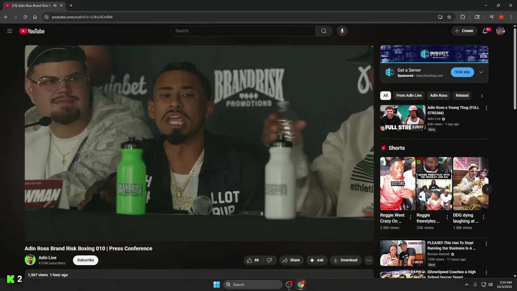This screenshot has height=291, width=517.
Task: Open options for Reggie Went Crazy short
Action: pyautogui.click(x=411, y=217)
